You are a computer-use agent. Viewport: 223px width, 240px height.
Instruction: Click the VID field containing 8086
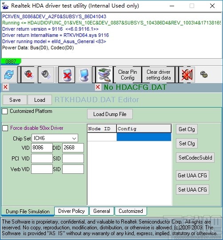[x=42, y=148]
